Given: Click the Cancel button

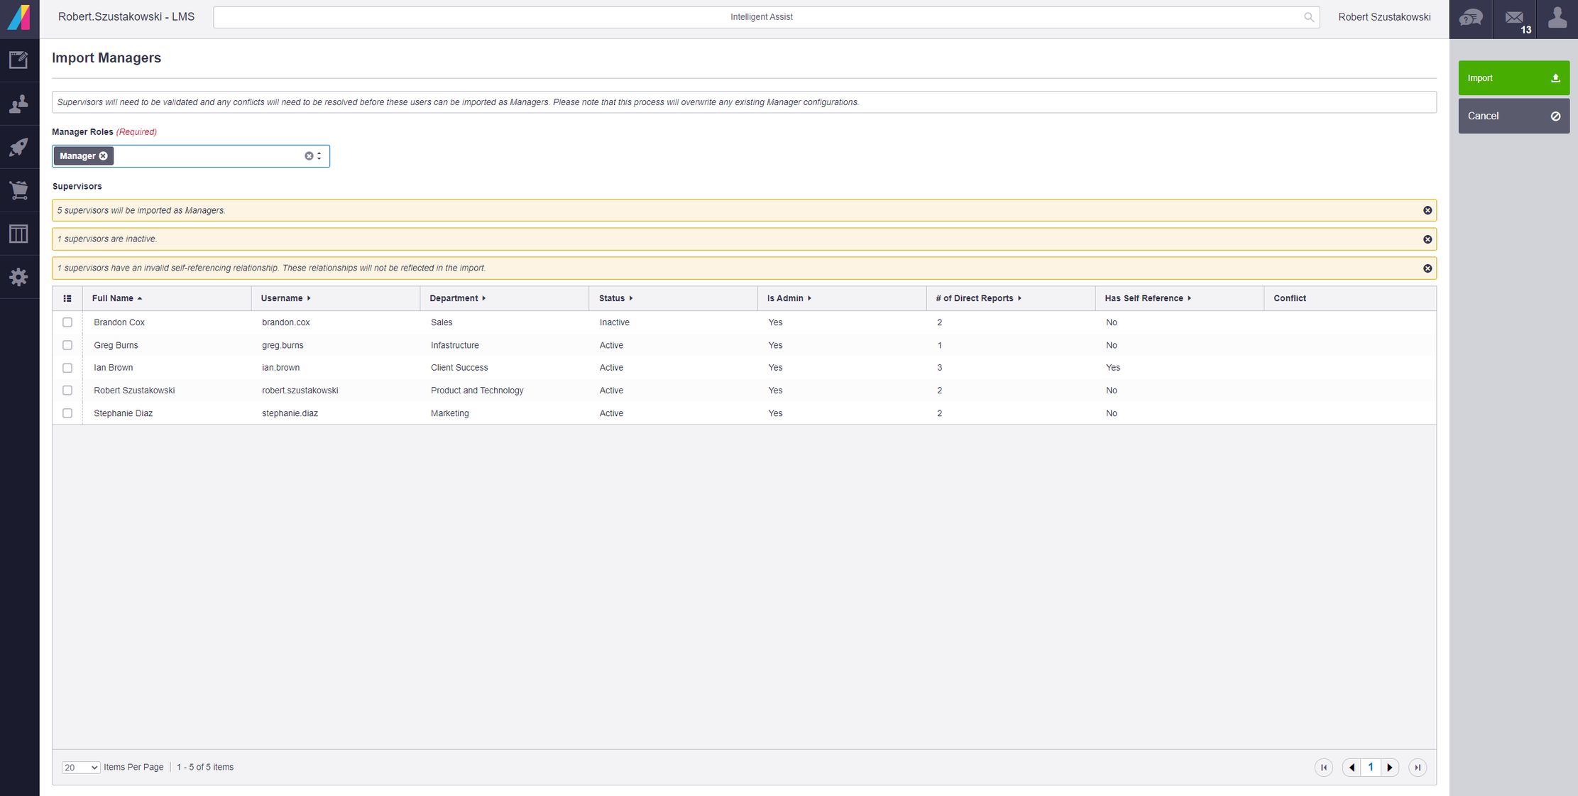Looking at the screenshot, I should [1513, 116].
